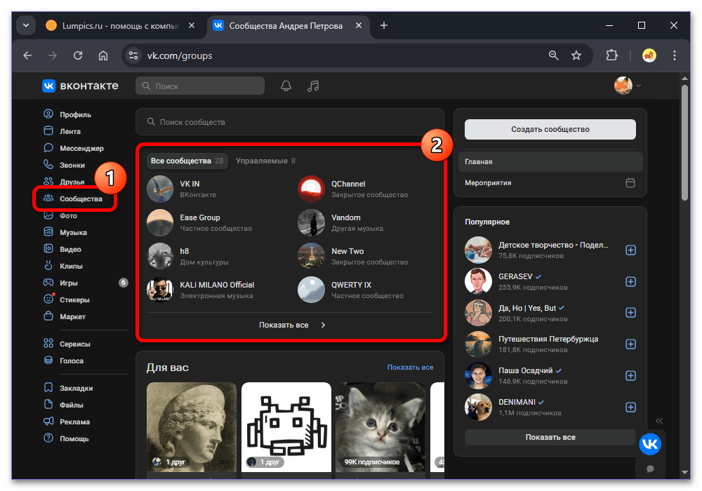This screenshot has height=491, width=702.
Task: Subscribe to GERASEV with plus icon
Action: (x=630, y=282)
